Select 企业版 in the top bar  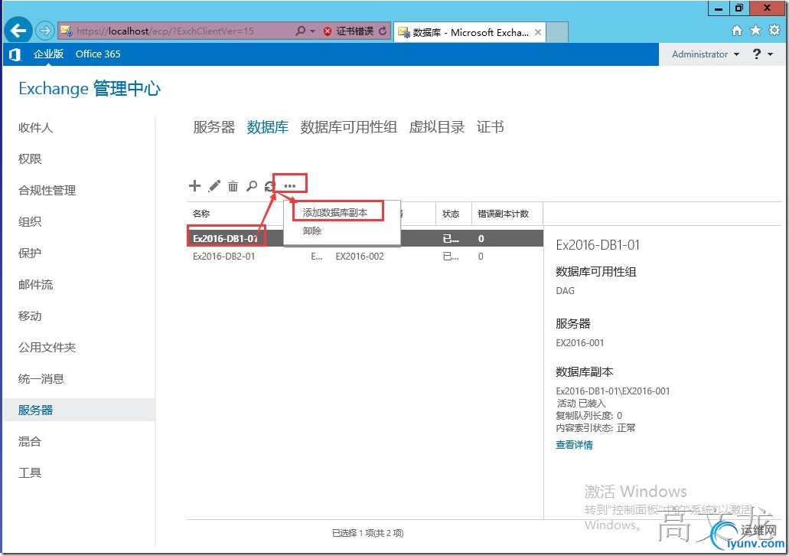(x=48, y=54)
